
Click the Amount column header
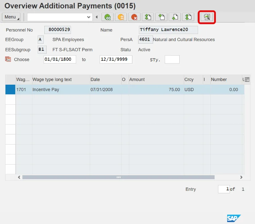coord(156,80)
